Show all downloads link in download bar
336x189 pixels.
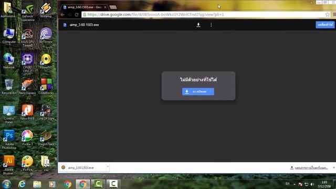pyautogui.click(x=309, y=168)
